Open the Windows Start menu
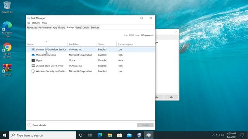 (5, 135)
